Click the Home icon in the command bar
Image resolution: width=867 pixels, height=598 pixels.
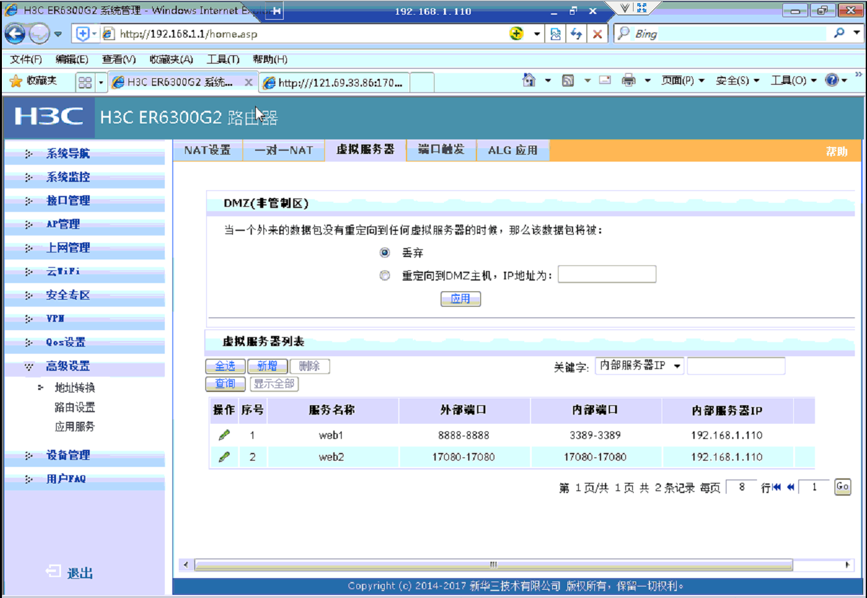click(529, 80)
